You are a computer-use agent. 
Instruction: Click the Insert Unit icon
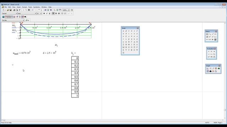click(48, 10)
